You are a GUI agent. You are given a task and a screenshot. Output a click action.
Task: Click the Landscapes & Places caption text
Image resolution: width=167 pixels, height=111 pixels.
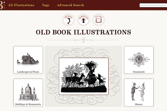[28, 72]
